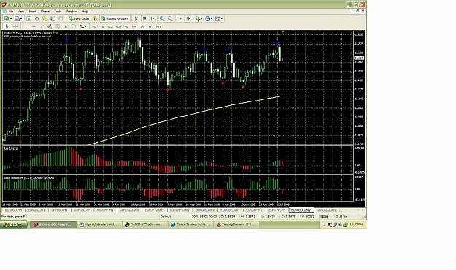Open the Help menu
This screenshot has width=456, height=270.
coord(85,12)
